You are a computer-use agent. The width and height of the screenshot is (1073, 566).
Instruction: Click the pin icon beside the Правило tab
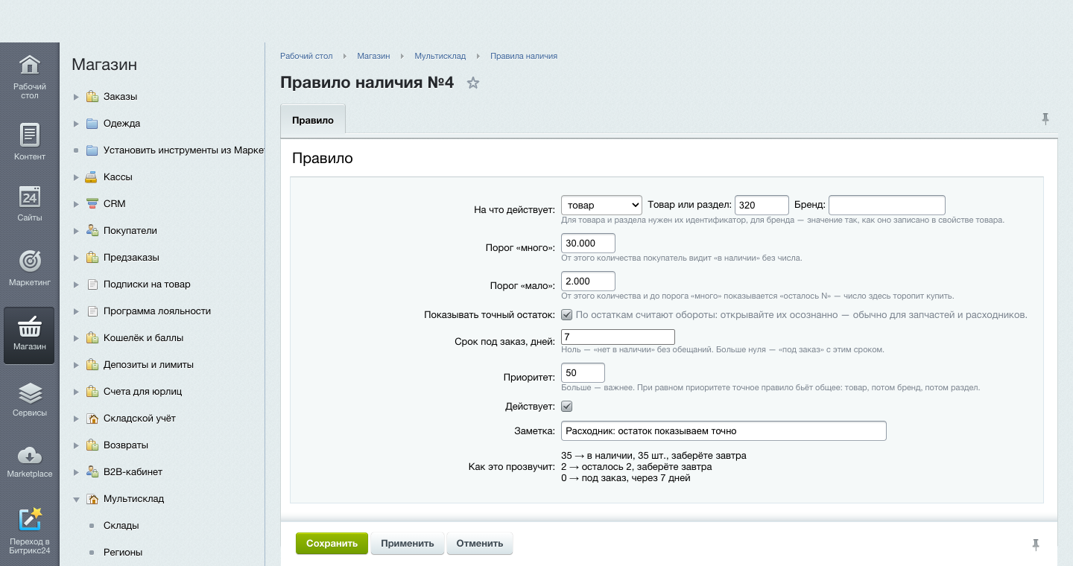pos(1045,118)
